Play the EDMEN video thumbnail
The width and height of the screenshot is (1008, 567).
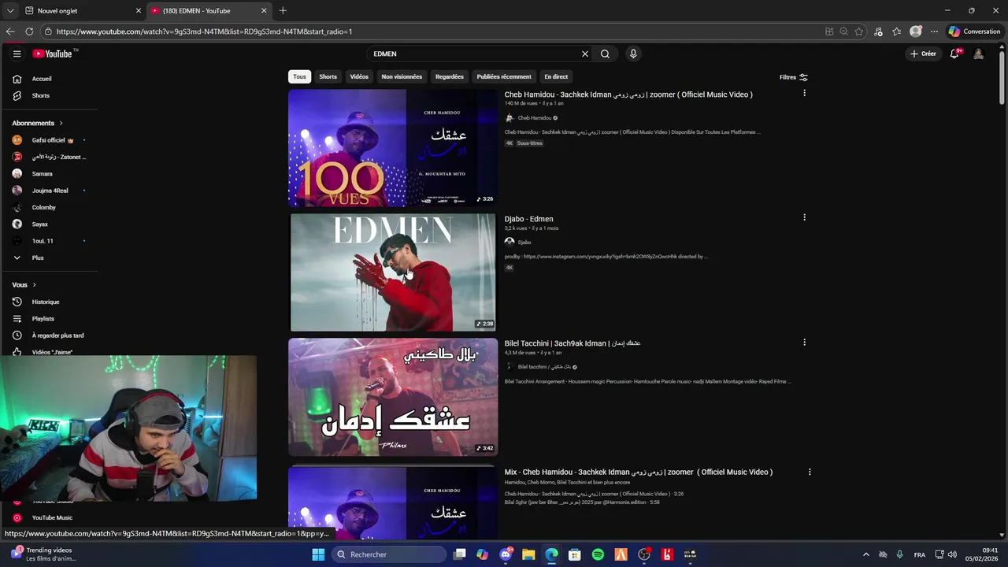pyautogui.click(x=393, y=272)
